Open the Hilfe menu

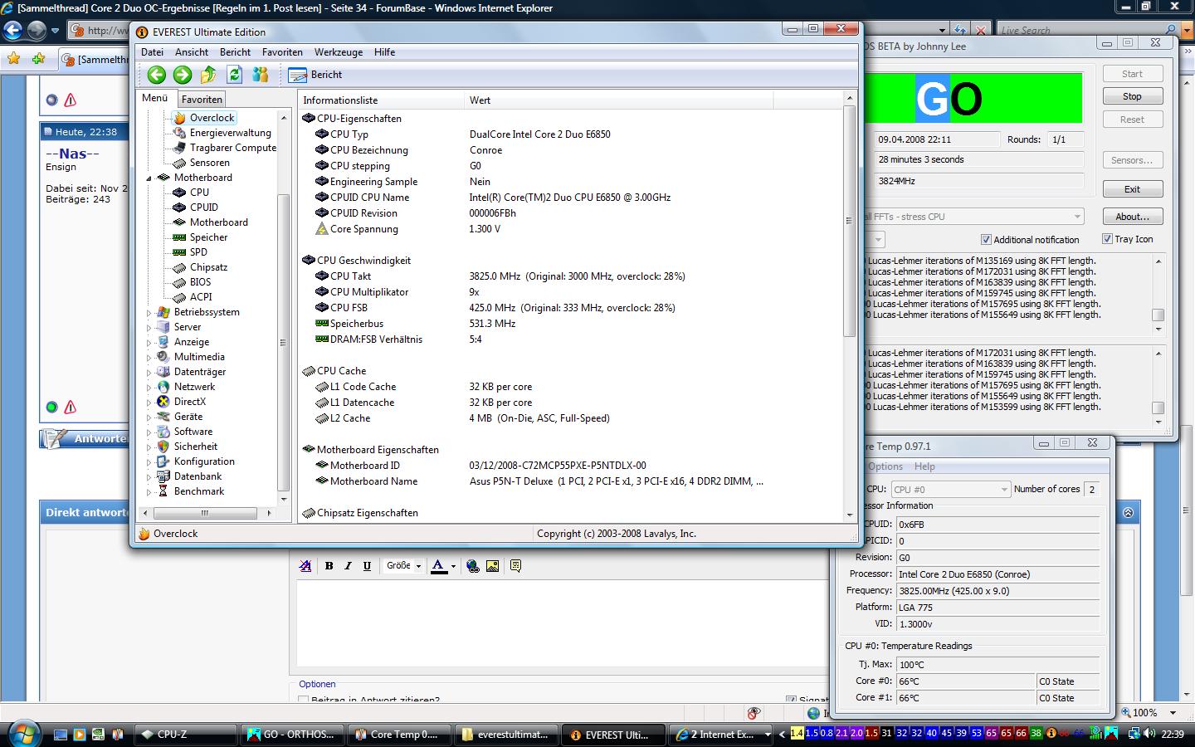pos(384,52)
